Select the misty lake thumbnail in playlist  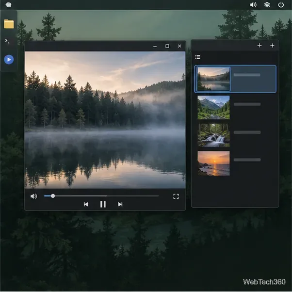213,79
